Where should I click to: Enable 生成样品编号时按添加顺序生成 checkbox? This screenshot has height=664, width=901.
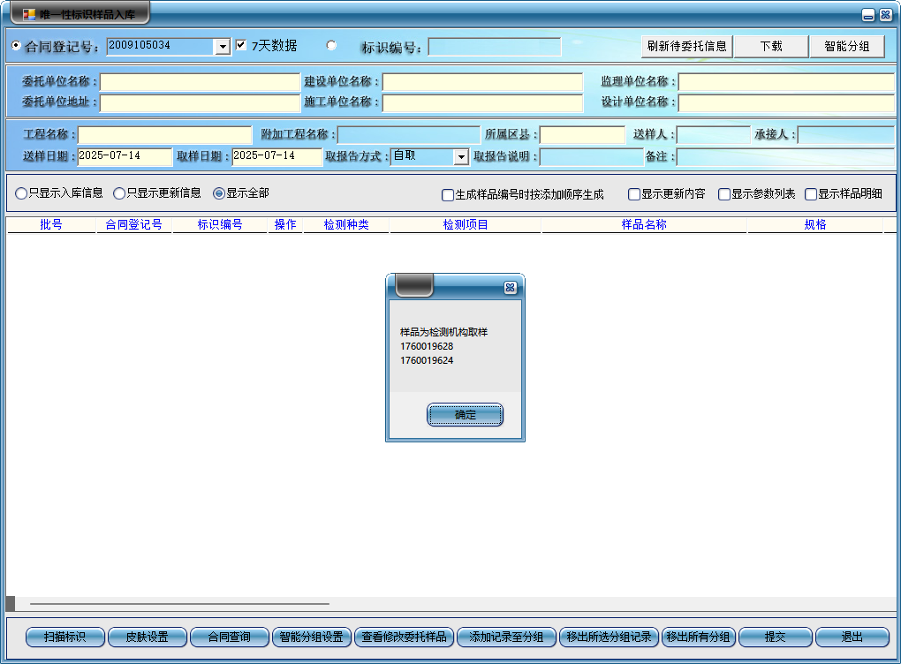pyautogui.click(x=448, y=194)
